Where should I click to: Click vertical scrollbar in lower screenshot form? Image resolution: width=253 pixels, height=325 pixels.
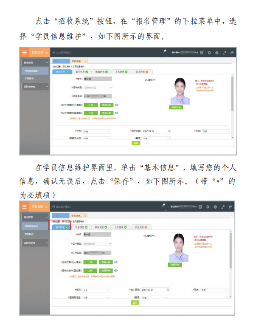coord(231,251)
